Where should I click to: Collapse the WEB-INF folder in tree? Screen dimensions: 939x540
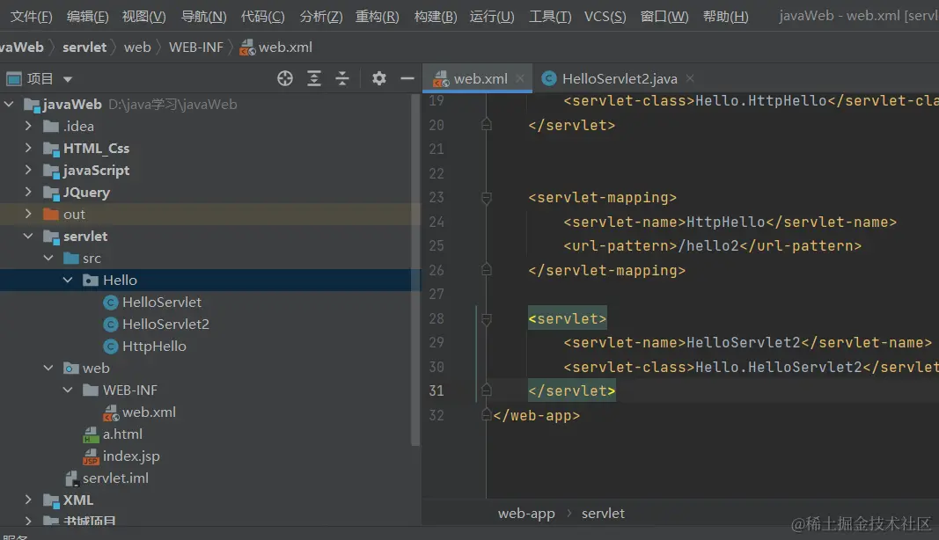click(69, 390)
